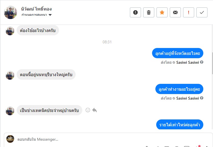The height and width of the screenshot is (147, 213).
Task: Toggle the orange star follow-up flag
Action: pos(162,12)
